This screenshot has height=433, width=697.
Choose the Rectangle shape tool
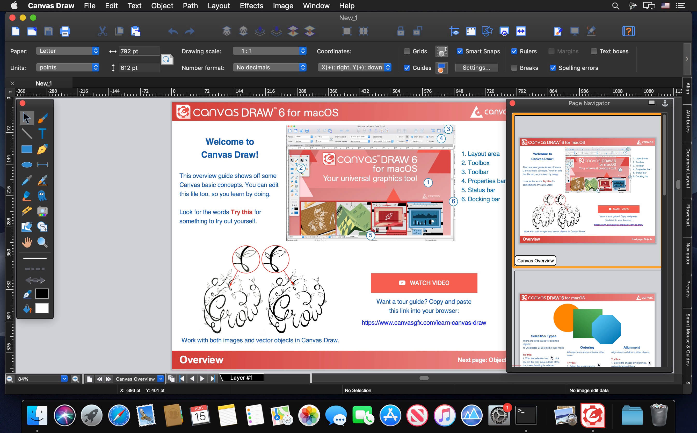pyautogui.click(x=27, y=149)
